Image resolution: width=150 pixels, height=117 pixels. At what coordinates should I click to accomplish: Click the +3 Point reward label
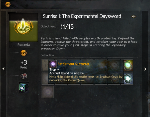pyautogui.click(x=24, y=64)
